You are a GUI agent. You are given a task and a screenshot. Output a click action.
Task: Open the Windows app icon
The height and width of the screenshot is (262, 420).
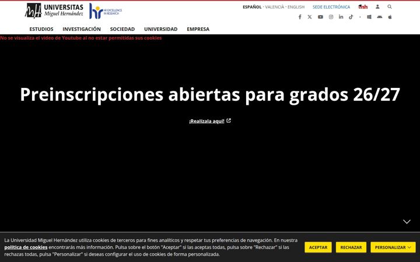(x=369, y=17)
